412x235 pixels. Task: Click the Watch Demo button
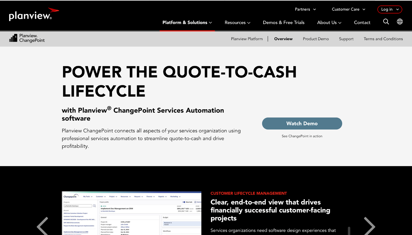tap(302, 123)
